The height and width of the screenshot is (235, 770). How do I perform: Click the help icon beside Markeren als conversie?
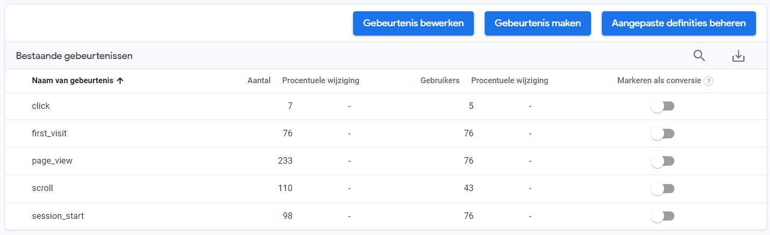pyautogui.click(x=708, y=82)
